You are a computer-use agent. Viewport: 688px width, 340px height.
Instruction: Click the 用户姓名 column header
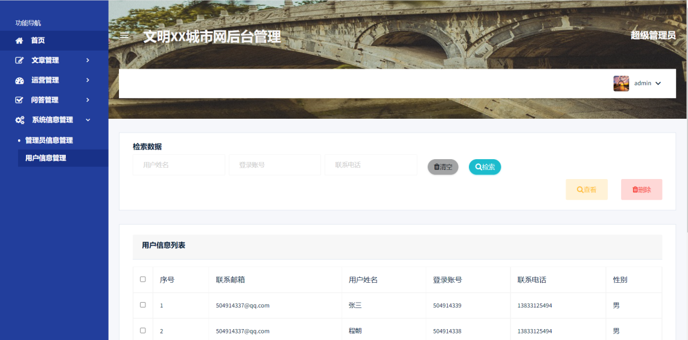[x=363, y=280]
